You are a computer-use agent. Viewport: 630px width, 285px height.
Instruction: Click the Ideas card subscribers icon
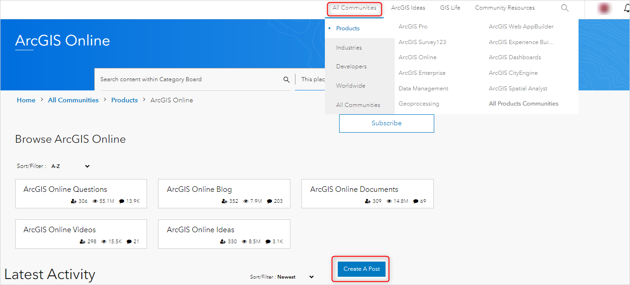[223, 242]
